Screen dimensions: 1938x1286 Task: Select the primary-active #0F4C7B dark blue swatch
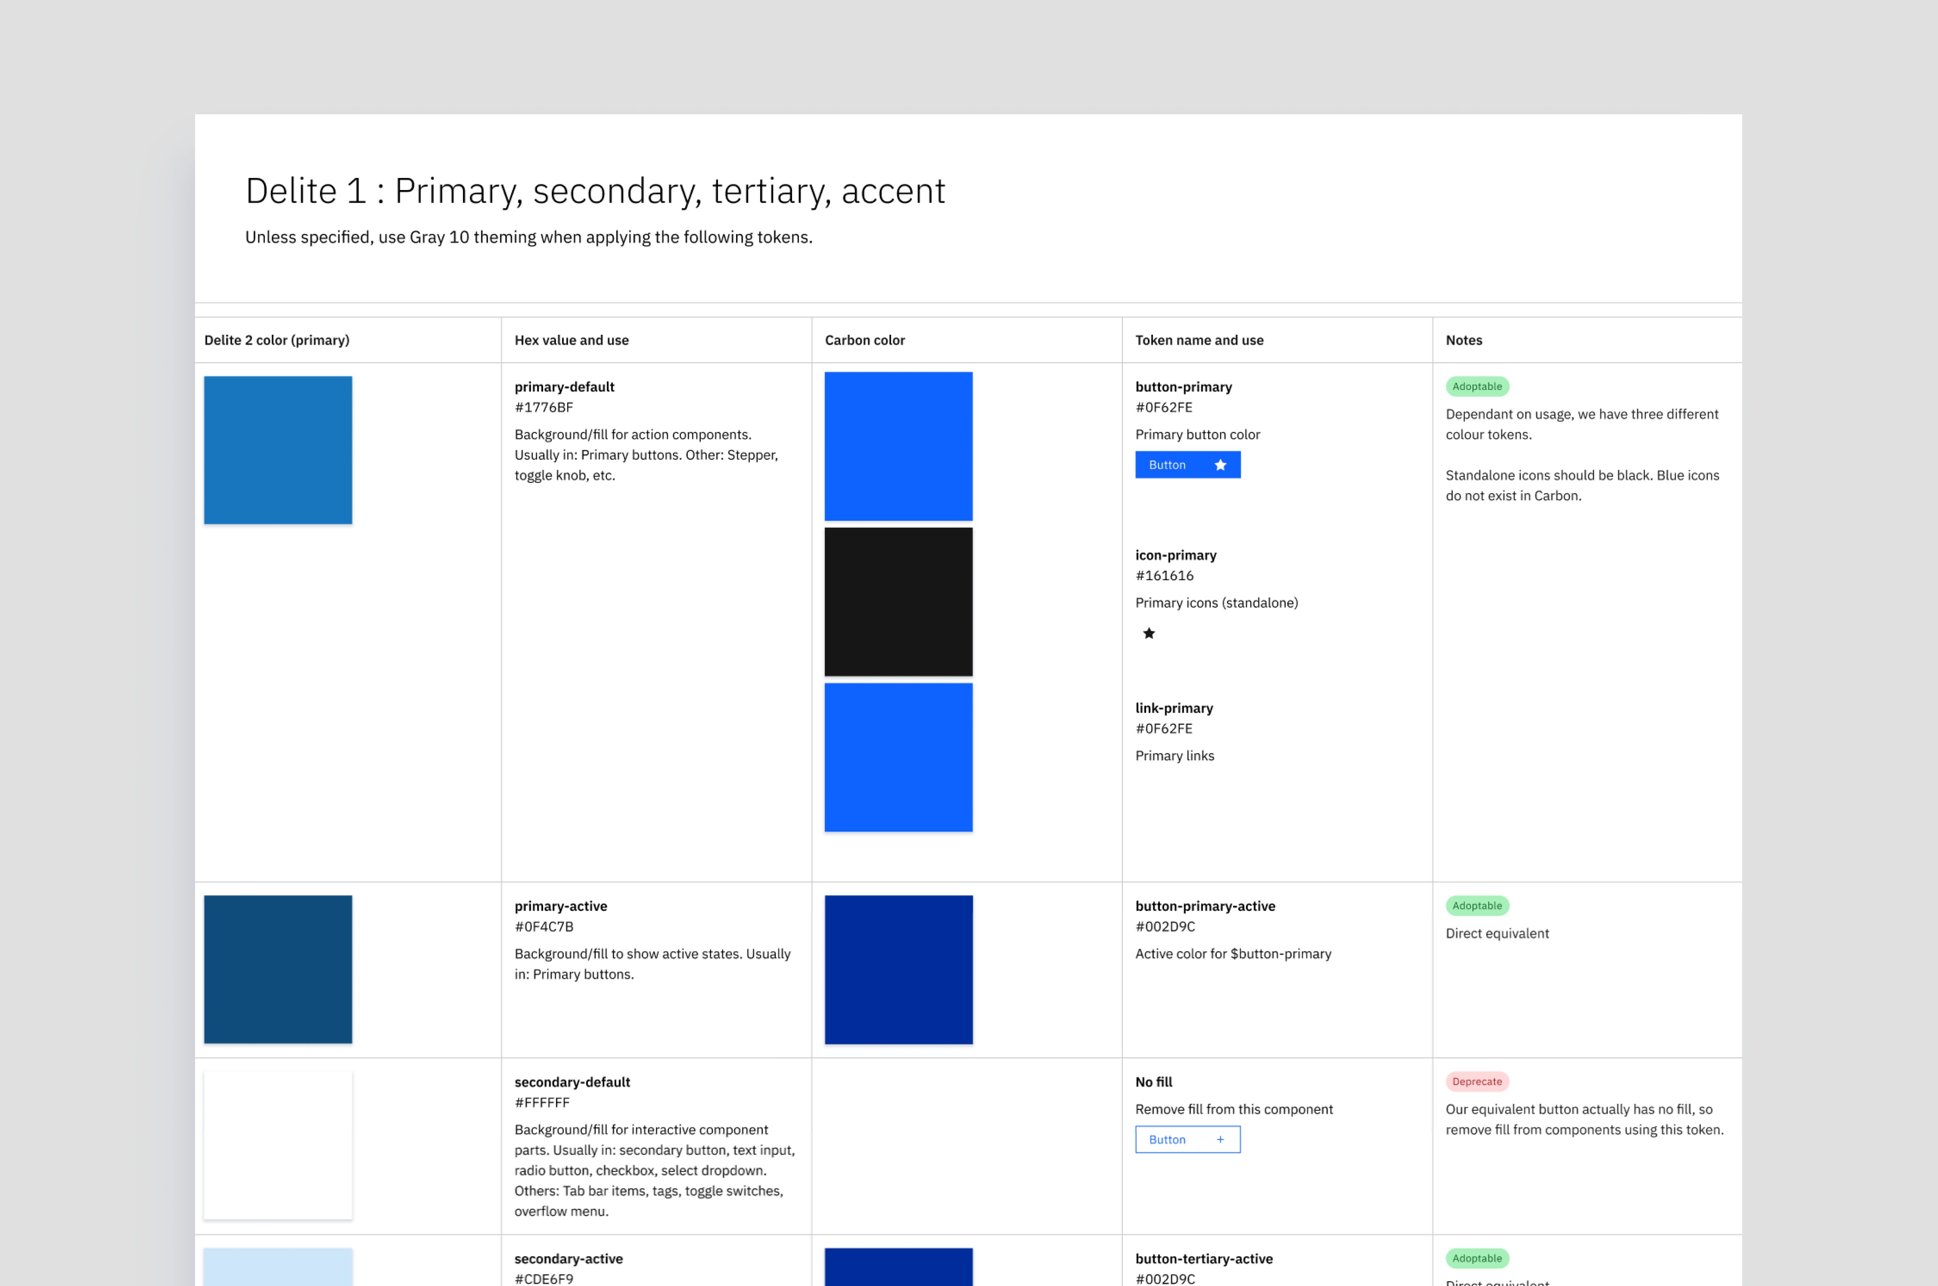(x=278, y=970)
